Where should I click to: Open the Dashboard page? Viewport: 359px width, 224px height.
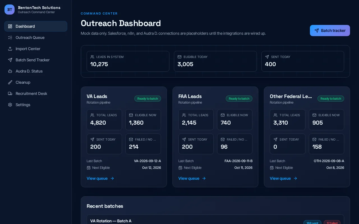(x=36, y=26)
